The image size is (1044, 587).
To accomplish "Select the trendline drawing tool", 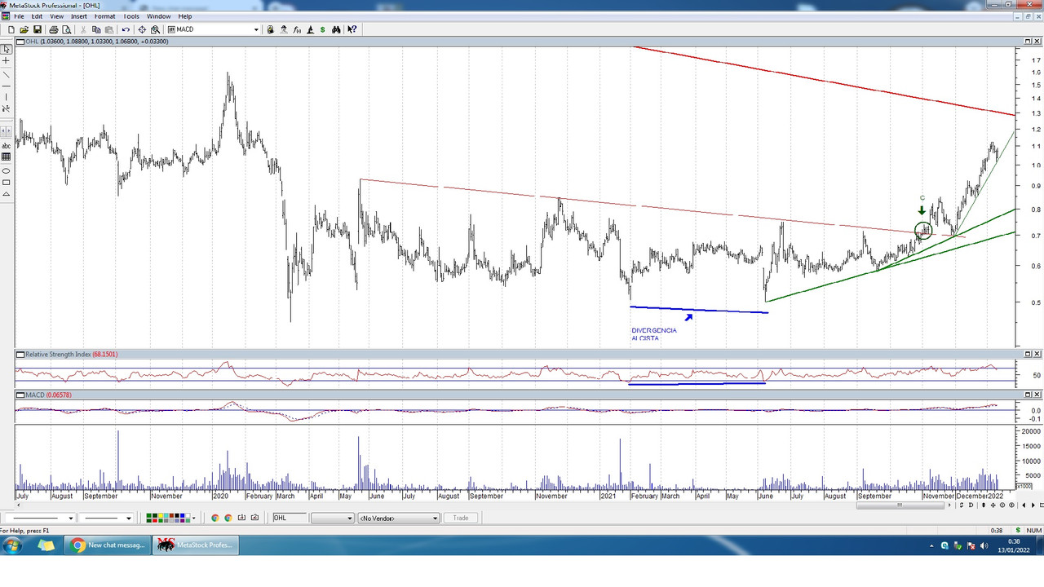I will pyautogui.click(x=7, y=74).
